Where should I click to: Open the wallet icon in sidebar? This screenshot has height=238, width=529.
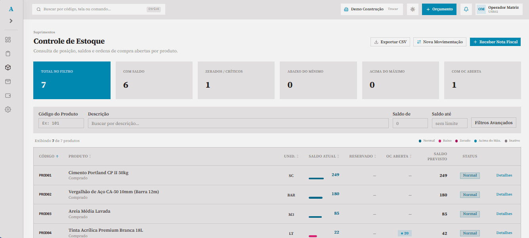(8, 95)
